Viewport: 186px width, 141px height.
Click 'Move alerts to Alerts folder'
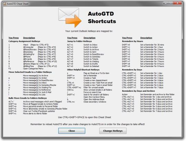coord(35,113)
